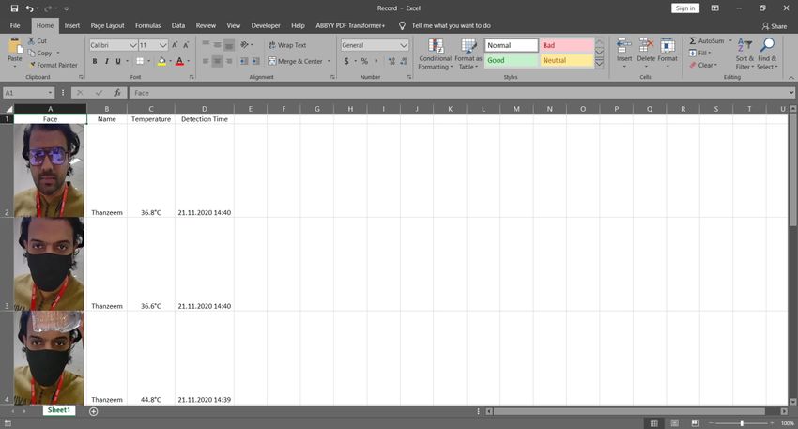Click the fill color bucket swatch
This screenshot has height=429, width=798.
[161, 62]
